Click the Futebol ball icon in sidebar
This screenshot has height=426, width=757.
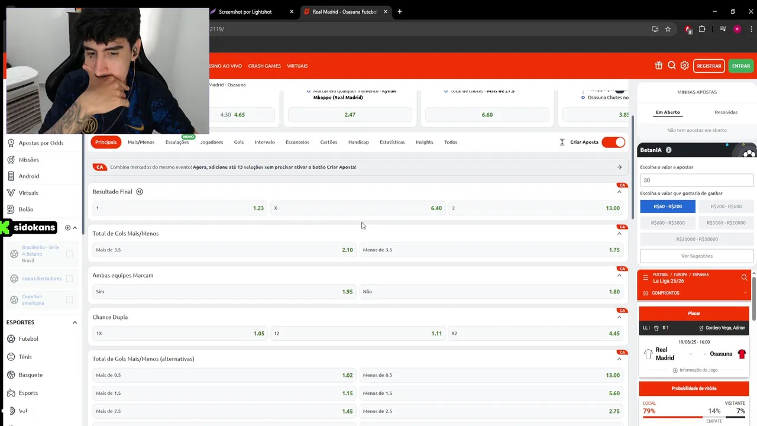[12, 339]
